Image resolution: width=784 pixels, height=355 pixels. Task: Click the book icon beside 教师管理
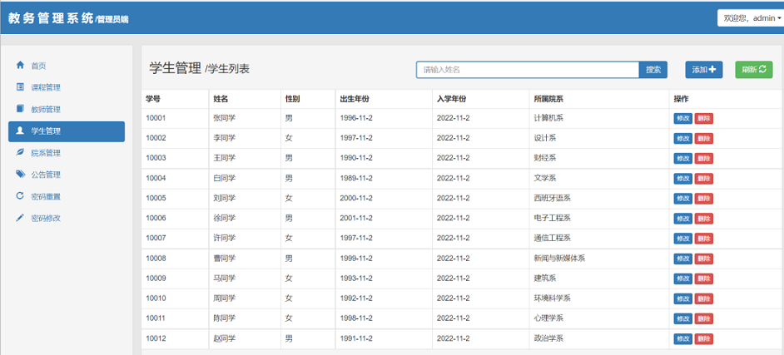(20, 109)
